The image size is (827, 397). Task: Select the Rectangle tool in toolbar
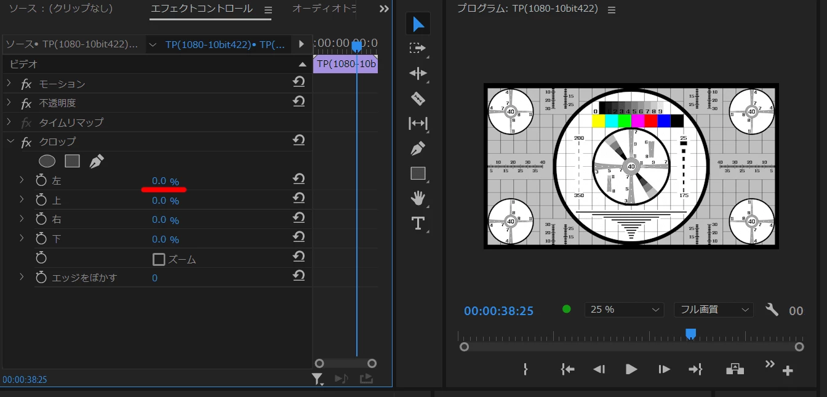(x=418, y=174)
